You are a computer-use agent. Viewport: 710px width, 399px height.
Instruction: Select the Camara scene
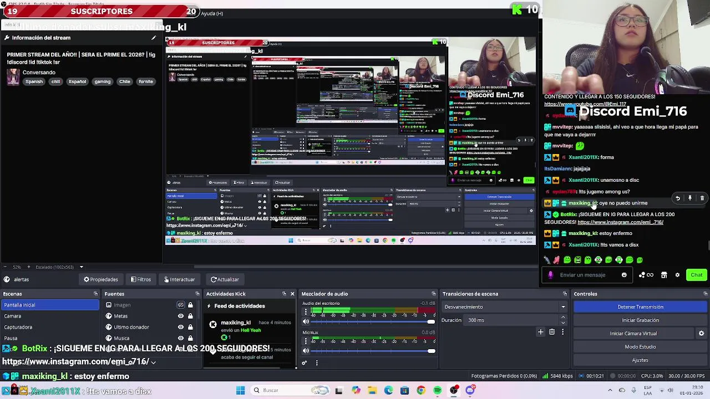50,316
